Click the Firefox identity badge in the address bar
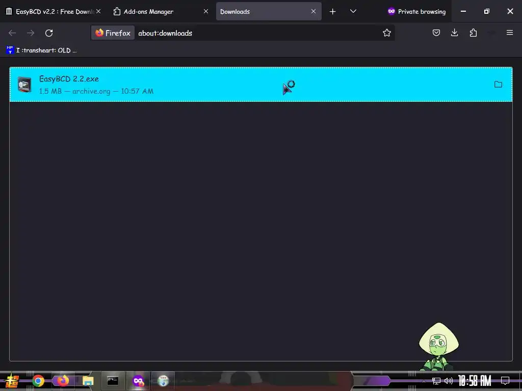 coord(113,33)
